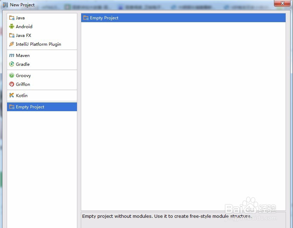Close the New Project dialog
The height and width of the screenshot is (228, 293).
pyautogui.click(x=282, y=3)
